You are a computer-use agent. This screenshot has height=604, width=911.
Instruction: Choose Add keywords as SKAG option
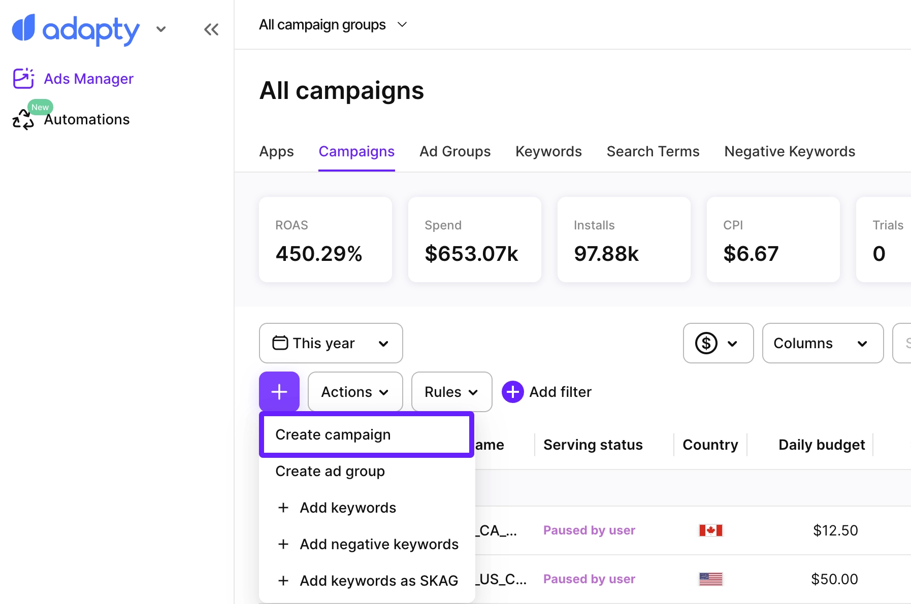[x=378, y=580]
